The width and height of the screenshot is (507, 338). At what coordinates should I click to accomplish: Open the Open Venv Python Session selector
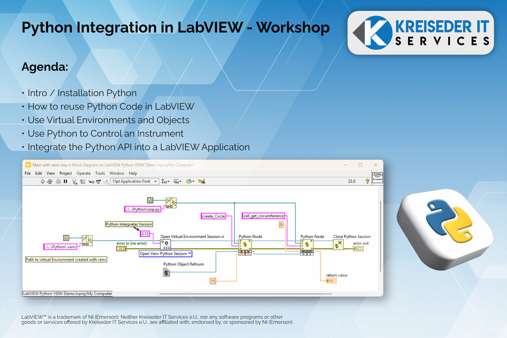point(165,253)
